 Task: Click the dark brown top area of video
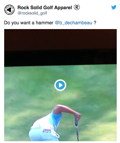(x=60, y=39)
